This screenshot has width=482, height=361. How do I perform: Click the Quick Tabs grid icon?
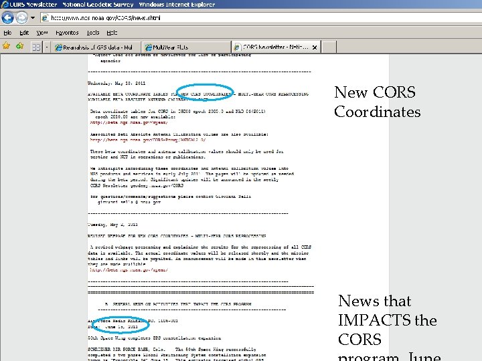click(36, 47)
